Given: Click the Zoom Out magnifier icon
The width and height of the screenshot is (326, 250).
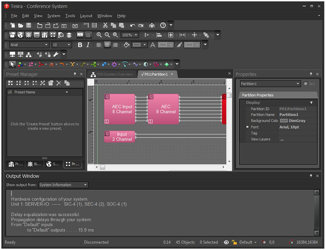Looking at the screenshot, I should click(x=107, y=35).
